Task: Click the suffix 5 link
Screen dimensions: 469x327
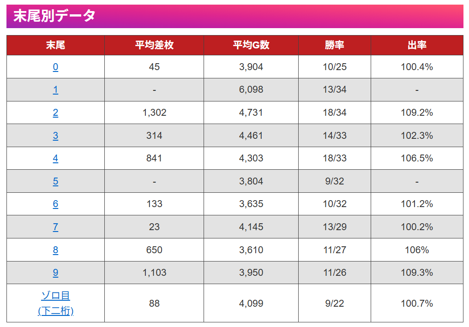Action: (x=55, y=181)
